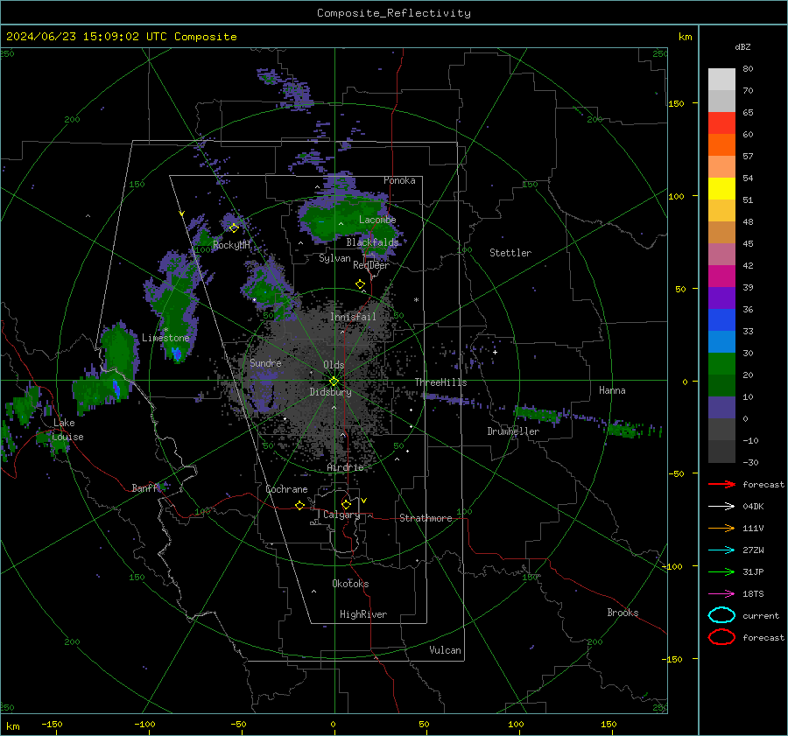Click the Cochrane label
The width and height of the screenshot is (788, 736).
click(x=286, y=489)
